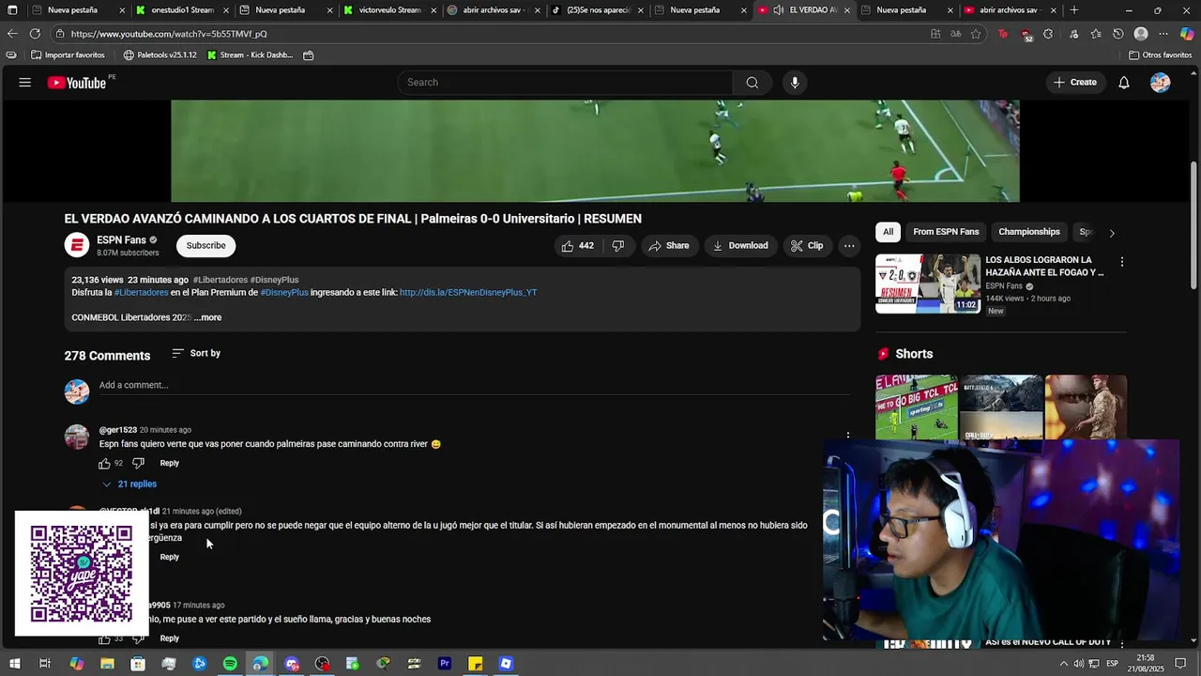
Task: Open the Create button menu
Action: click(x=1075, y=83)
